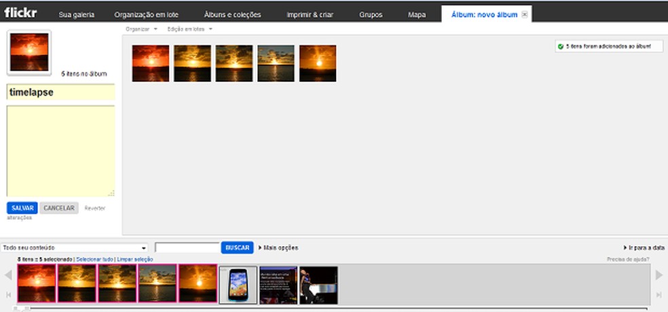Select the second sunset photo in album
This screenshot has height=312, width=668.
click(192, 64)
